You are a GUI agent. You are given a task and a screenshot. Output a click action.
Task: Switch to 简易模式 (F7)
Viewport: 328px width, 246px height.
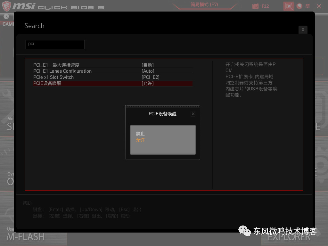point(204,4)
